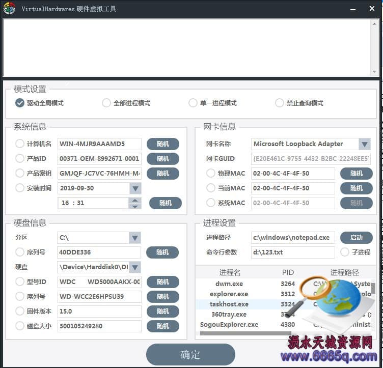Image resolution: width=383 pixels, height=368 pixels.
Task: Select SogouExplorer.exe in process list
Action: pos(229,325)
